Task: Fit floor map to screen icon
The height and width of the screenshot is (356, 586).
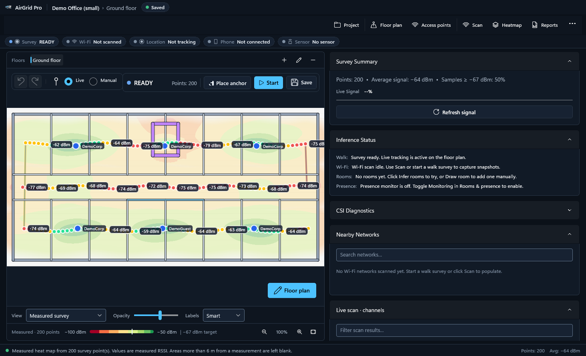Action: click(313, 332)
